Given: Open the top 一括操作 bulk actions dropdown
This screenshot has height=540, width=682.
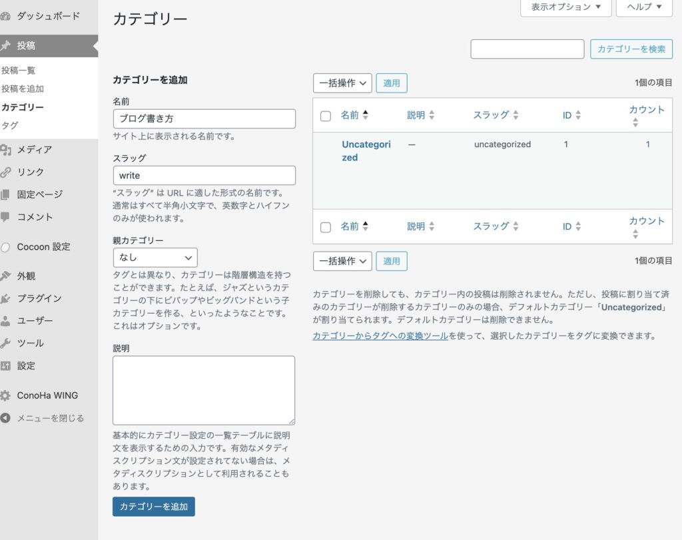Looking at the screenshot, I should tap(342, 83).
